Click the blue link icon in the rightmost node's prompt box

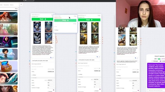[136, 58]
